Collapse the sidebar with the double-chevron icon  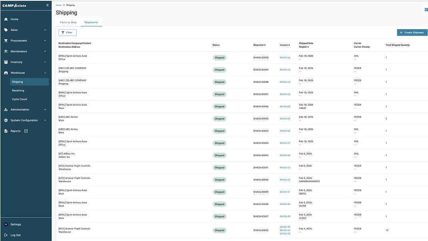(48, 5)
